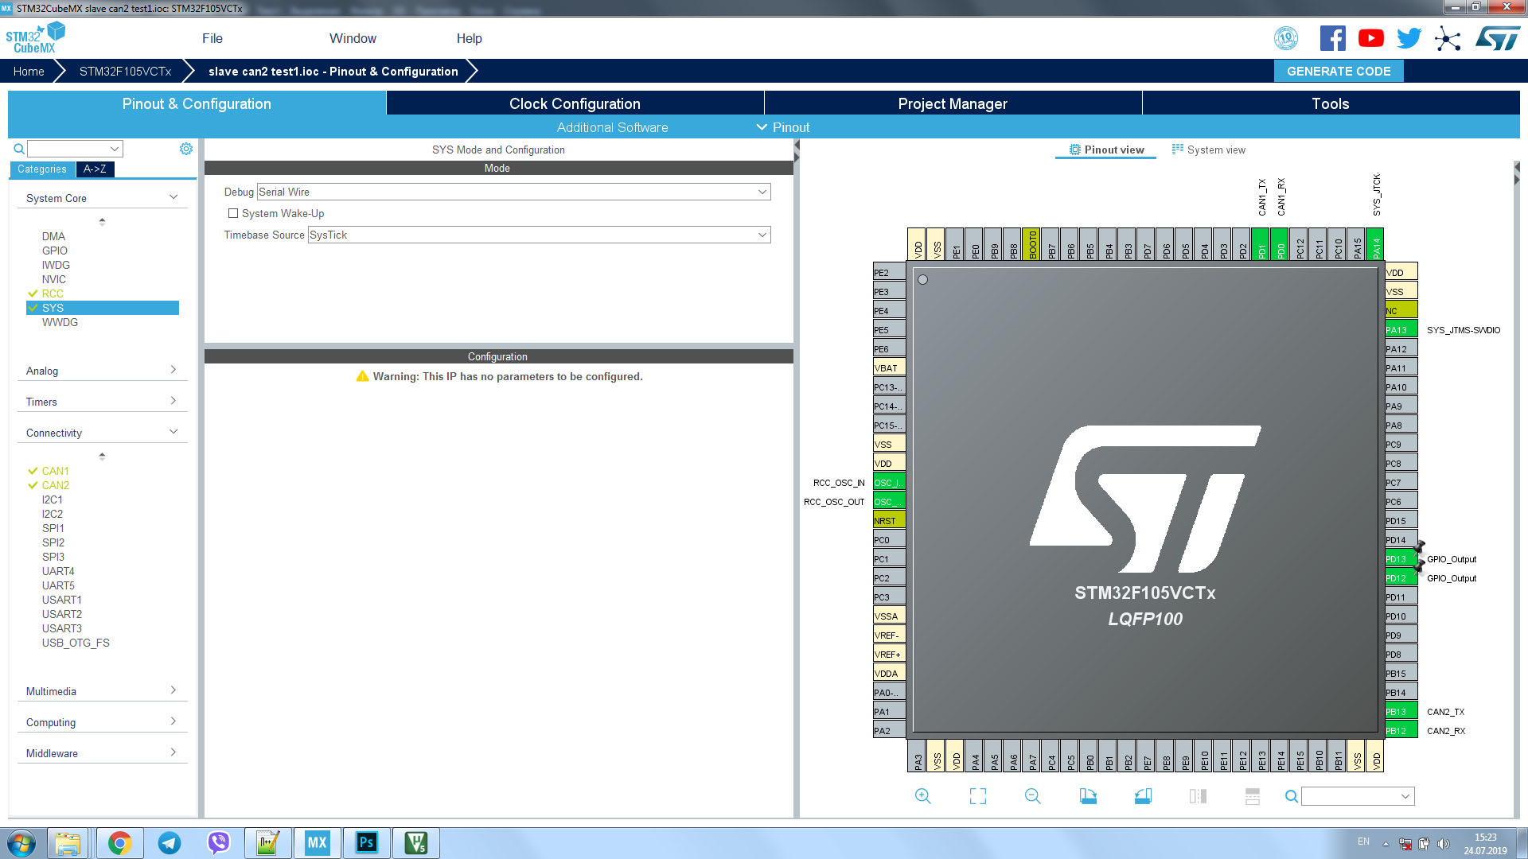1528x859 pixels.
Task: Expand the Multimedia category
Action: pyautogui.click(x=102, y=691)
